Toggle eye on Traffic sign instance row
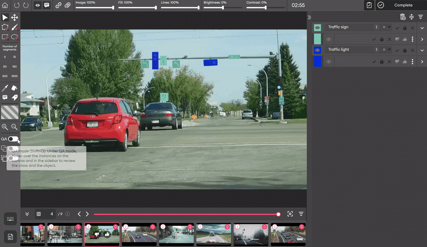The image size is (427, 247). [x=329, y=39]
